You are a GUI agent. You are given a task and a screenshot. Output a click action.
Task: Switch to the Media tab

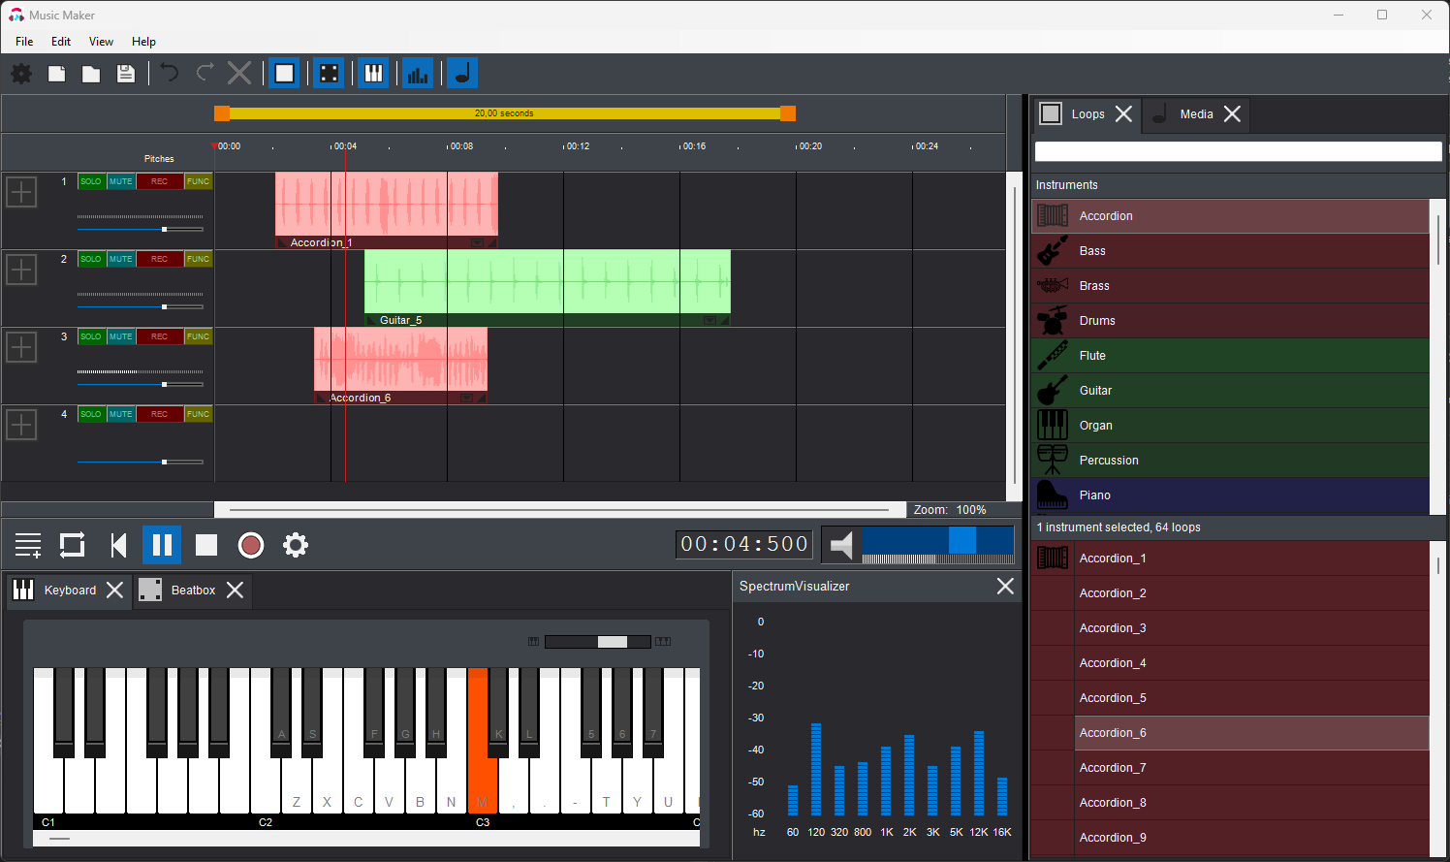[x=1196, y=114]
